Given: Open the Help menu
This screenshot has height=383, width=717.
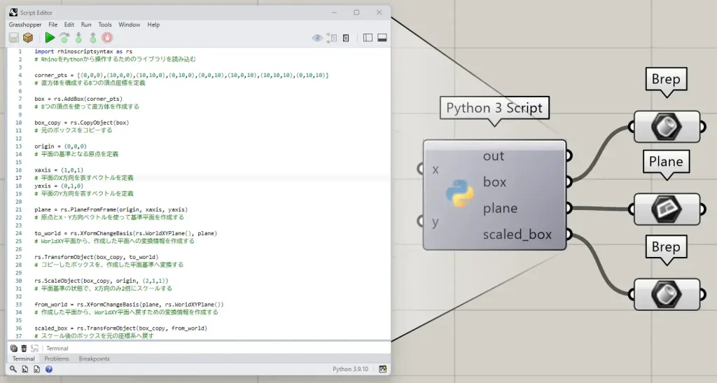Looking at the screenshot, I should [153, 25].
